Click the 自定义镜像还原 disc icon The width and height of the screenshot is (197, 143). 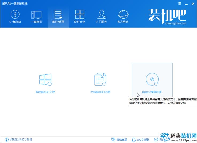pos(152,79)
